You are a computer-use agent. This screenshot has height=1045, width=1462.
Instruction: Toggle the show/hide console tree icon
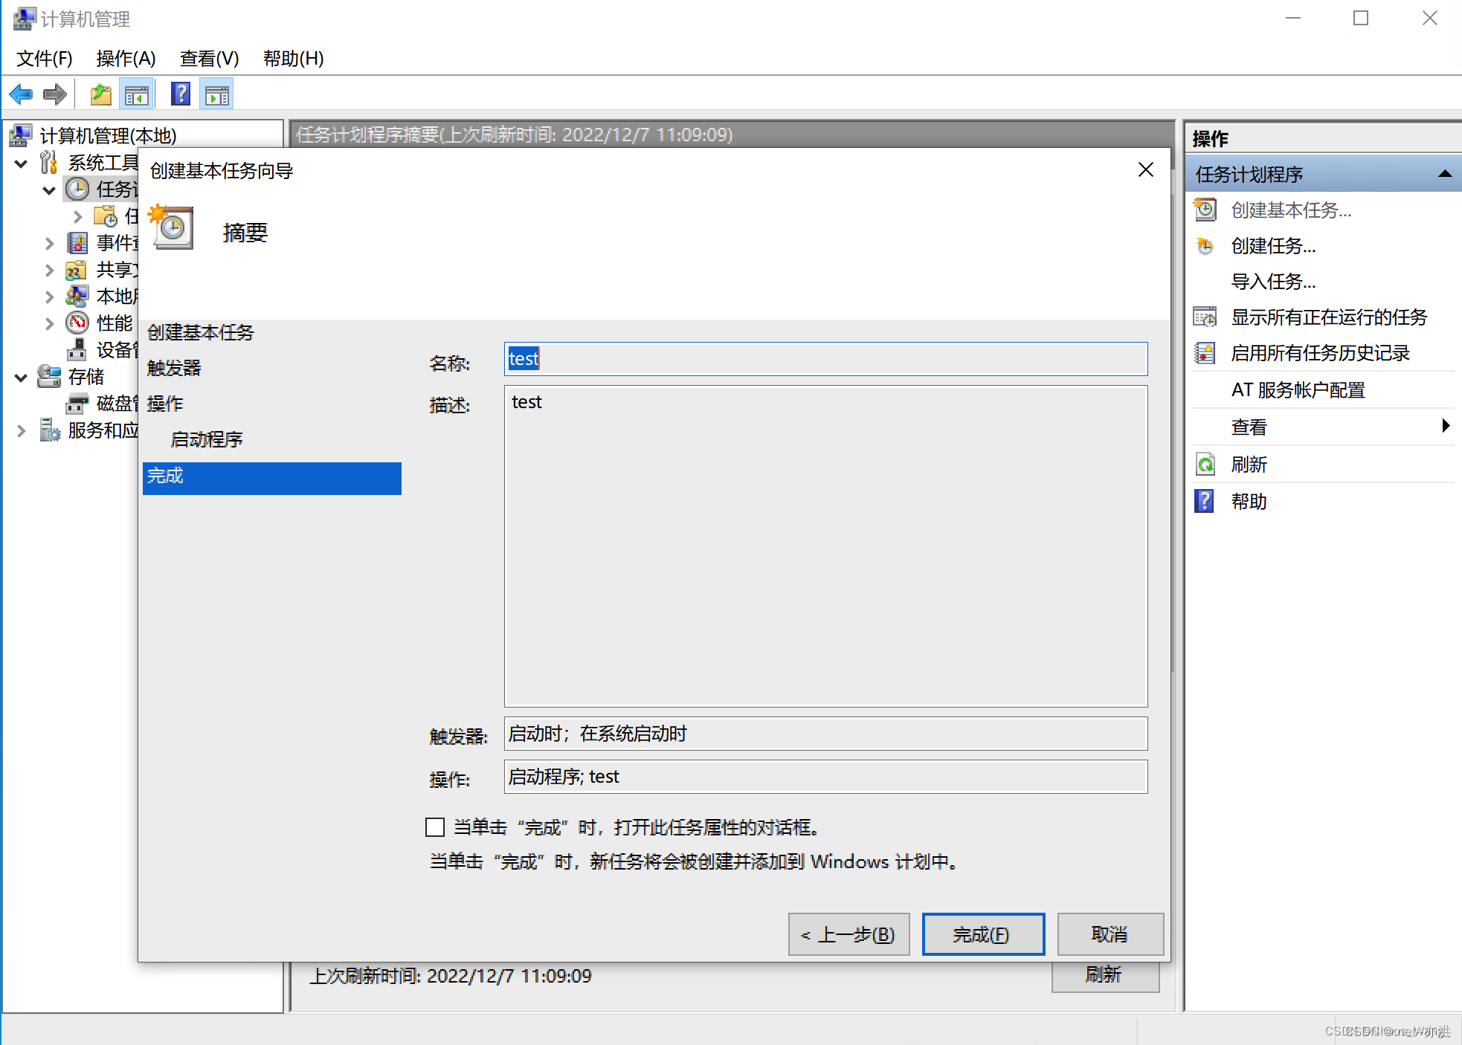[x=137, y=94]
